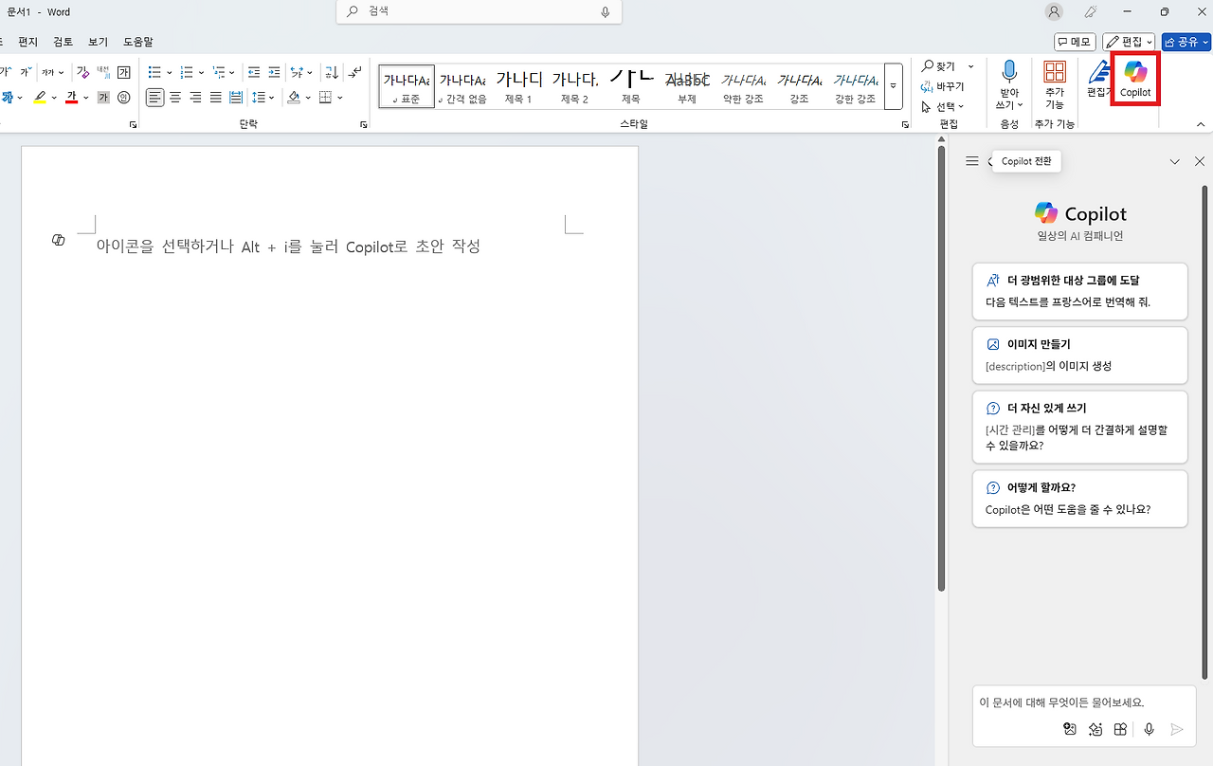Viewport: 1213px width, 766px height.
Task: Click search box 검색
Action: point(479,11)
